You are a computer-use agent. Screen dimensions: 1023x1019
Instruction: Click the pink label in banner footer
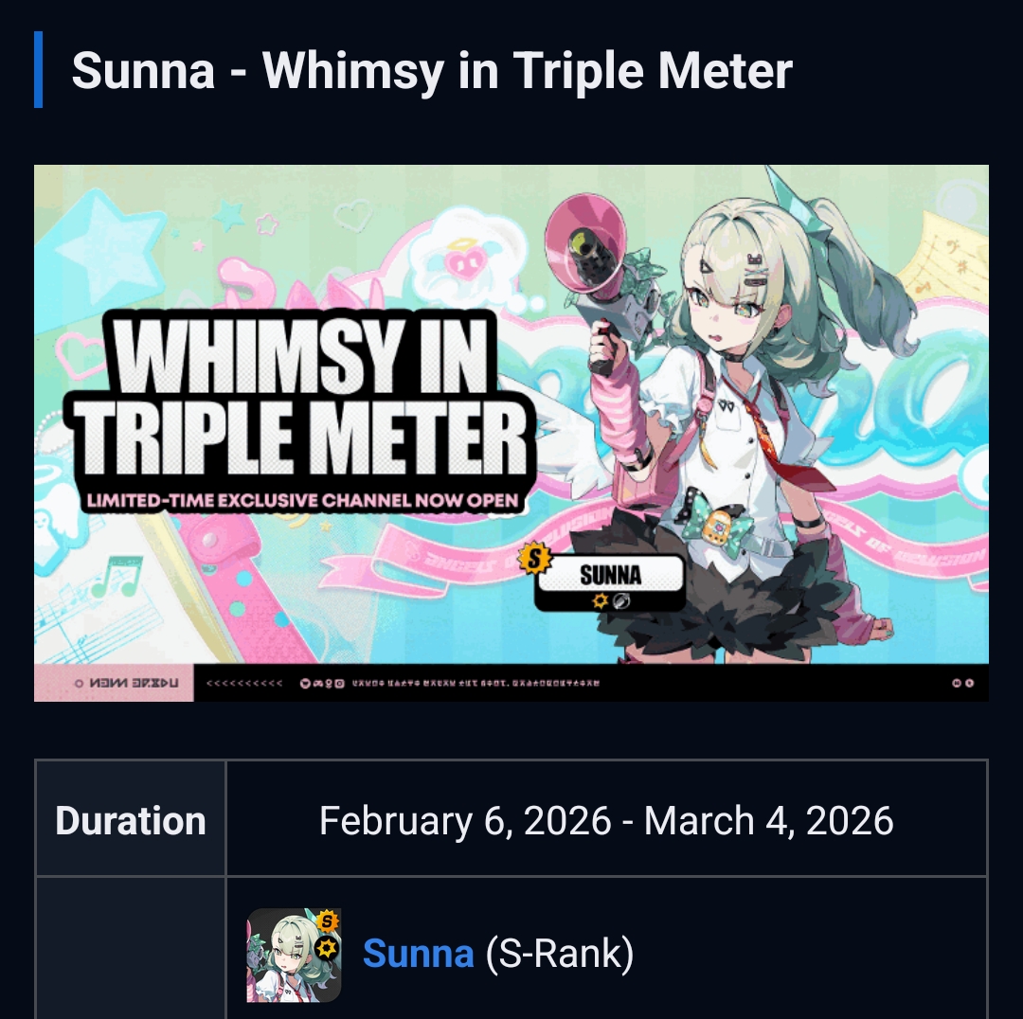pos(114,683)
